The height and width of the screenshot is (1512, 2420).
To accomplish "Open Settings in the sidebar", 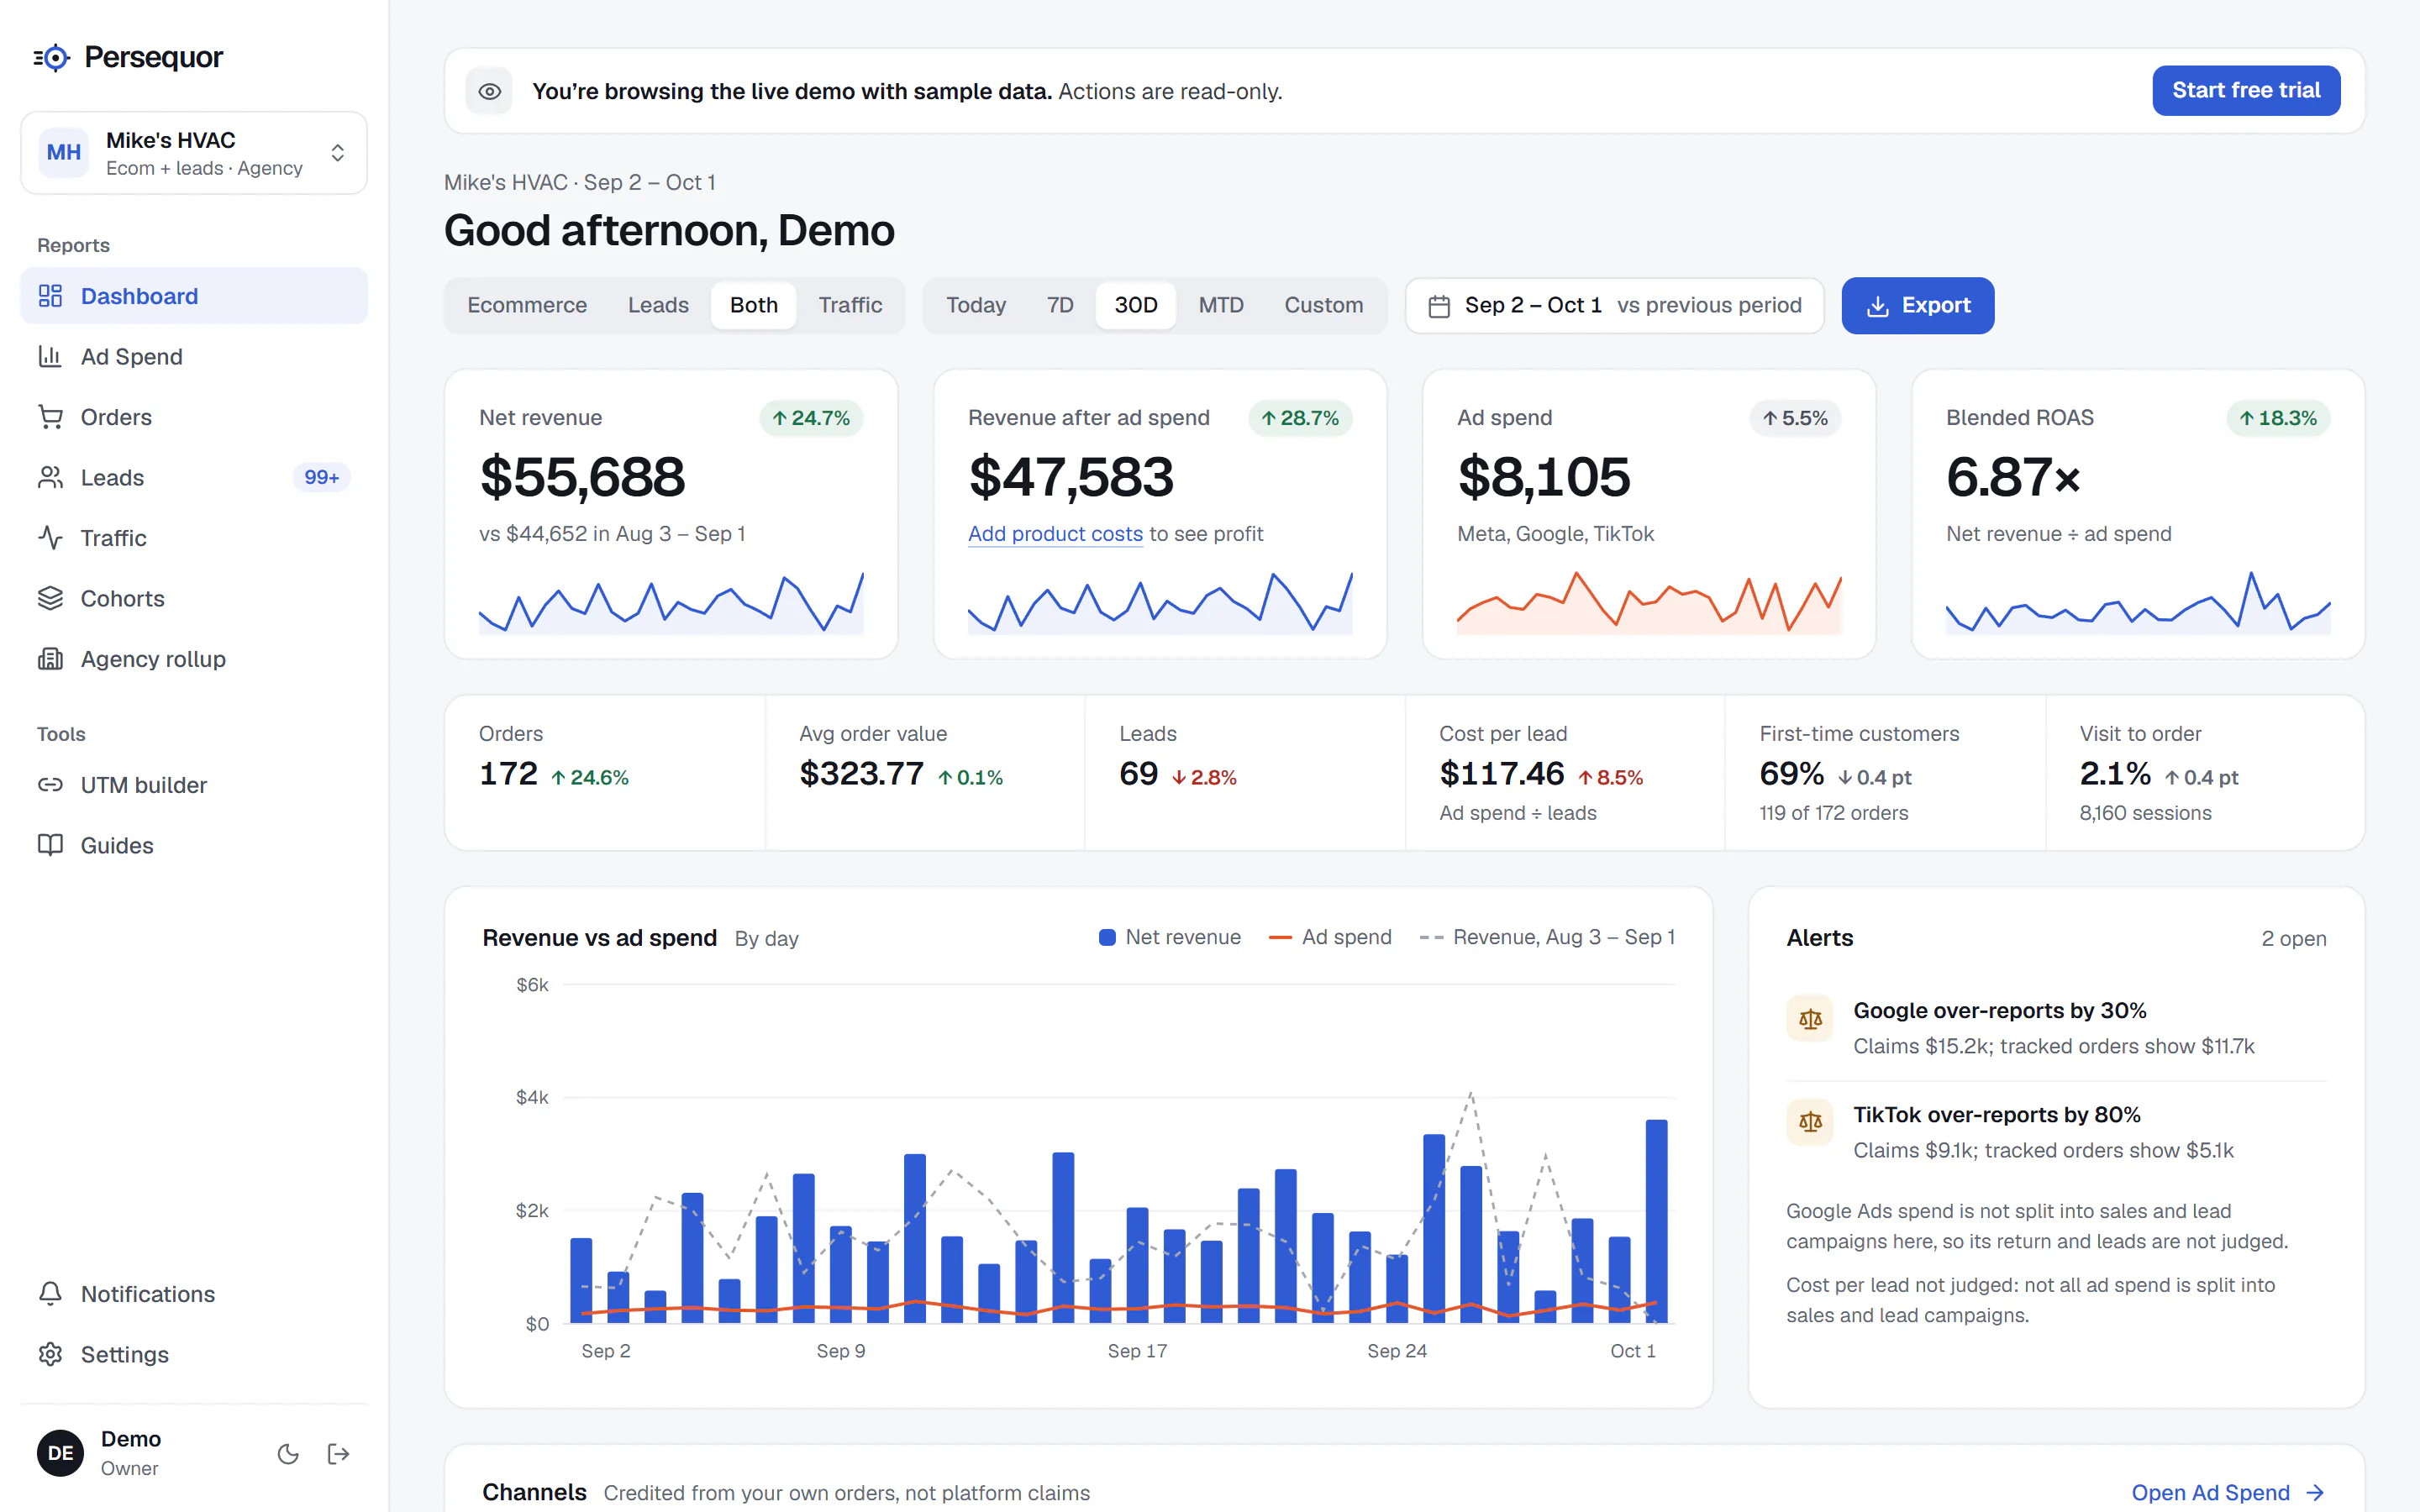I will tap(194, 1354).
